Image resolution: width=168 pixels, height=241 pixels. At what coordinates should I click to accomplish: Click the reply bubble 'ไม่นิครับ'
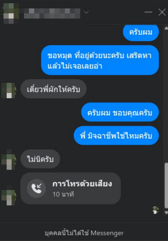(x=40, y=159)
